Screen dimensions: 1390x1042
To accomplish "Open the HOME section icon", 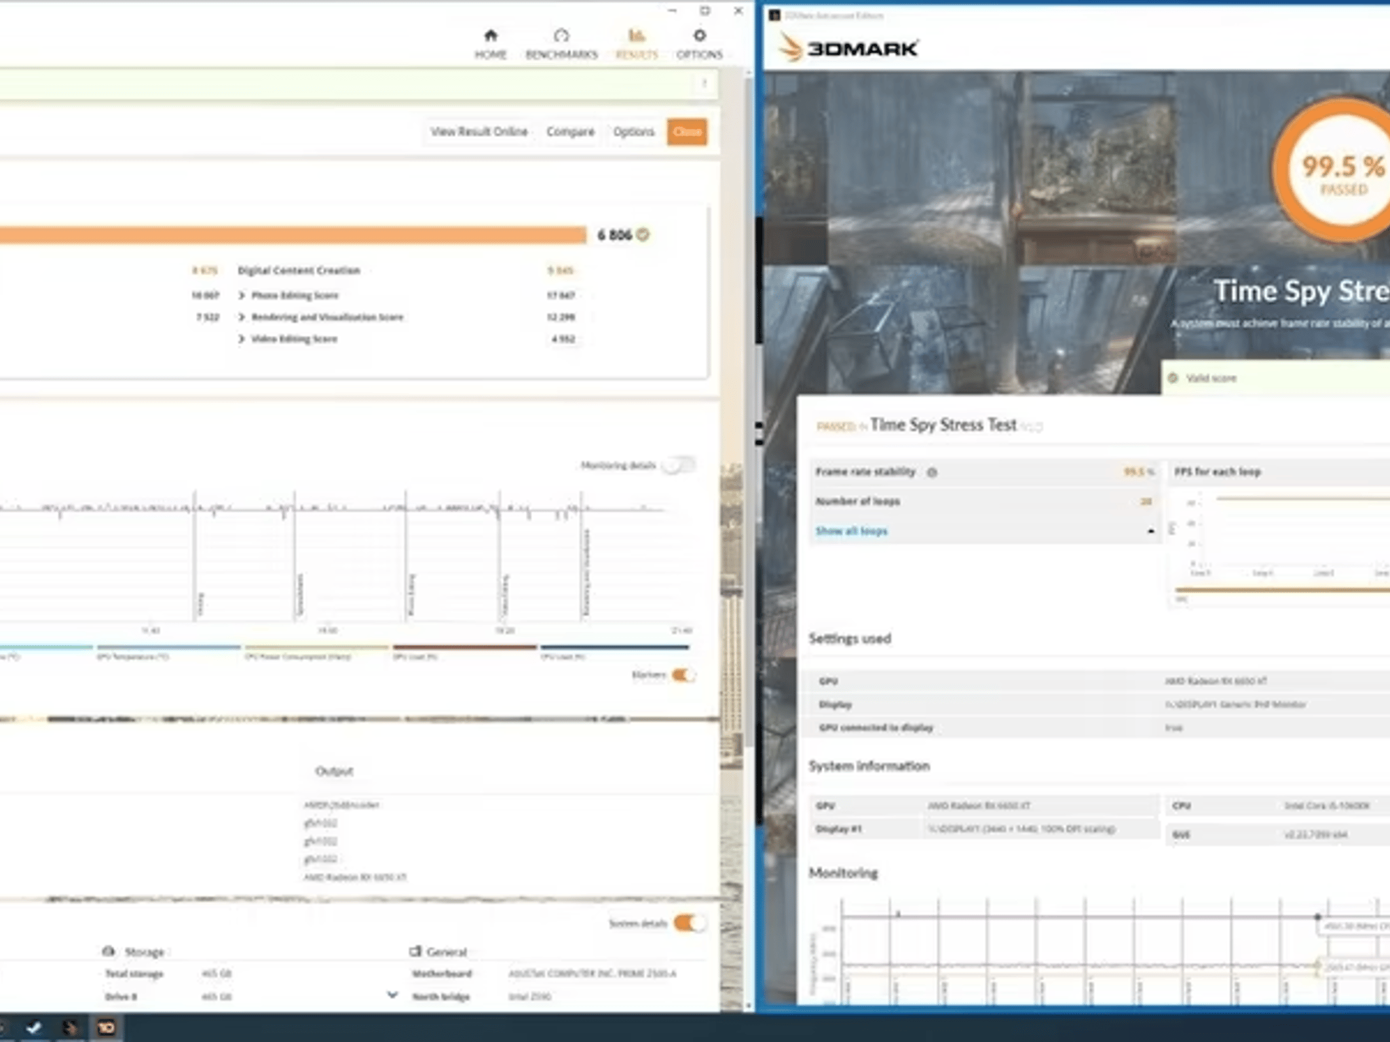I will click(x=490, y=35).
